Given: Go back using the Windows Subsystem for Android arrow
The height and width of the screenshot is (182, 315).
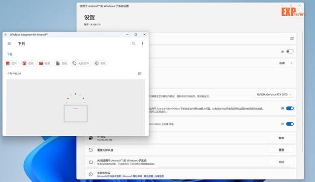Looking at the screenshot, I should 5,34.
